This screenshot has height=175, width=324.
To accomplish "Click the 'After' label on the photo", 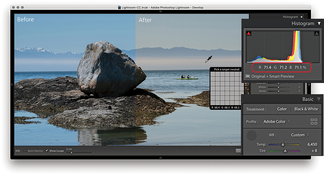I will pos(145,20).
